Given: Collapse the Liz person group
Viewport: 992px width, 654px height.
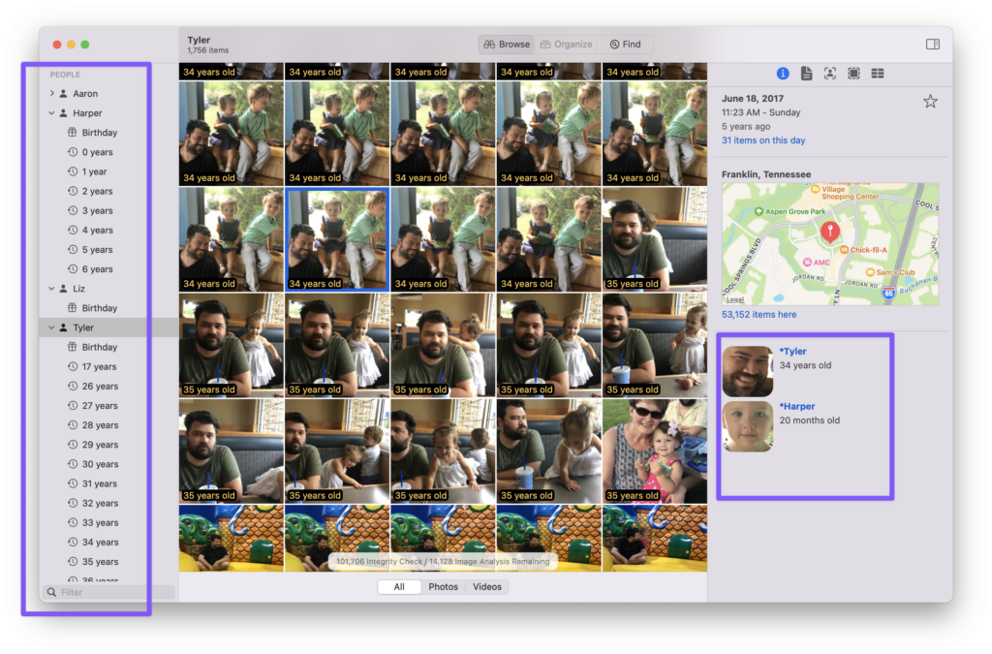Looking at the screenshot, I should coord(52,289).
